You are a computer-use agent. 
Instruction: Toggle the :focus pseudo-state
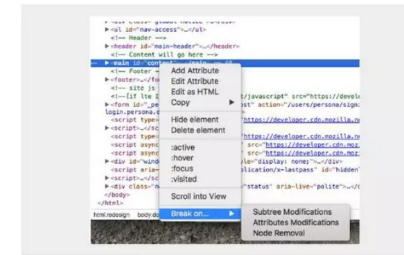pos(182,168)
